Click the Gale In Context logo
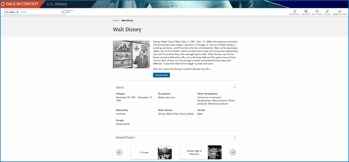The image size is (349, 162). 22,4
